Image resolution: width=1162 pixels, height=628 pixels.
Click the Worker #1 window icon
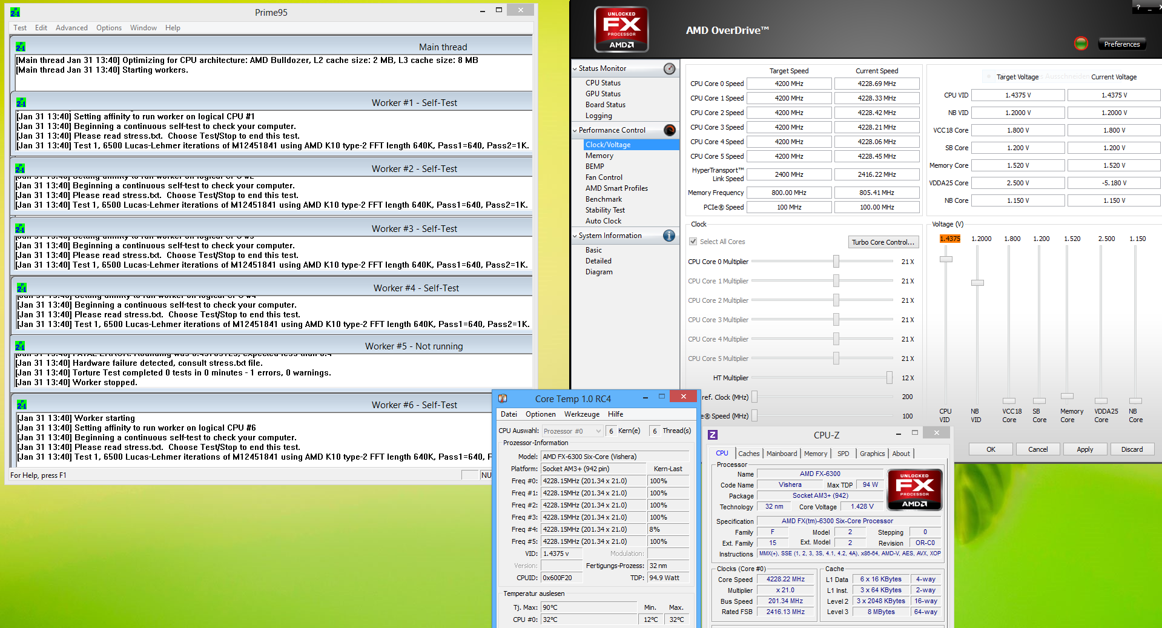21,102
